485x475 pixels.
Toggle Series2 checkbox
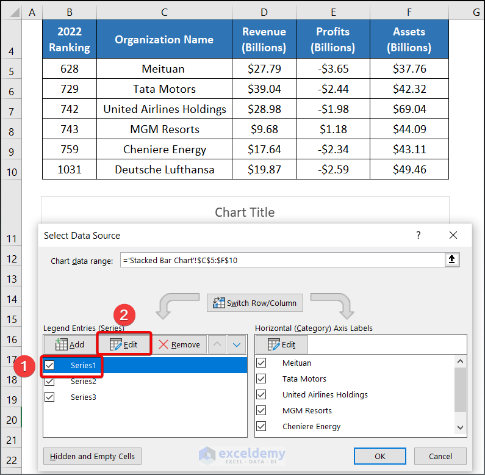pos(49,381)
